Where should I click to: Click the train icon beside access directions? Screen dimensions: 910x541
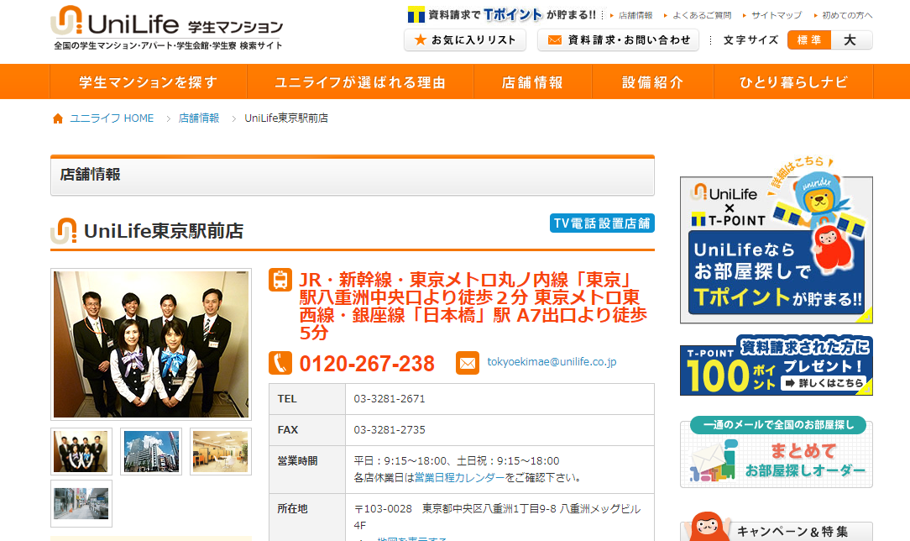(x=280, y=280)
